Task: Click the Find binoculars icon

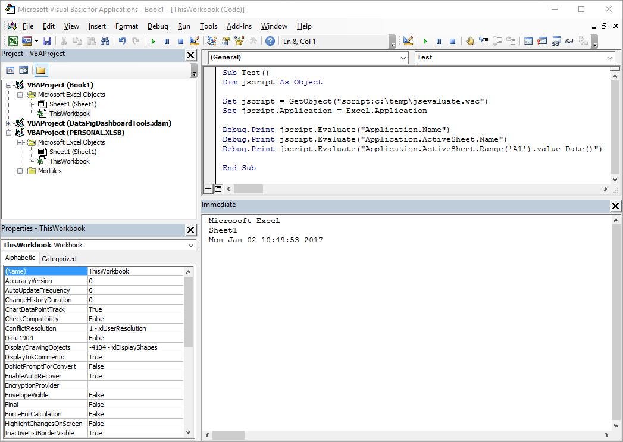Action: (x=104, y=40)
